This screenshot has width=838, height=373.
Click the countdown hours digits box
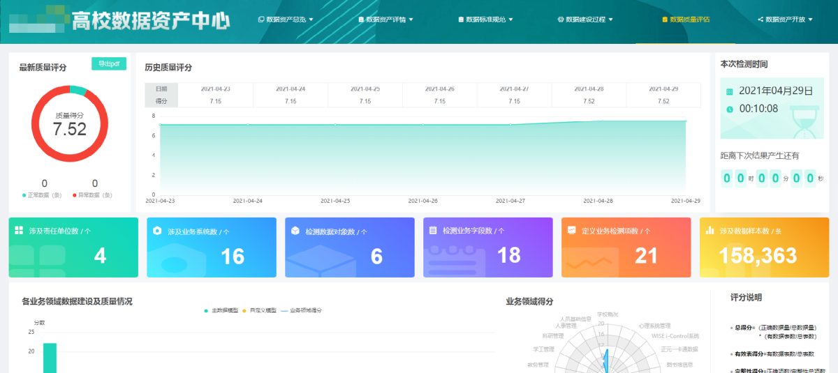(x=734, y=178)
